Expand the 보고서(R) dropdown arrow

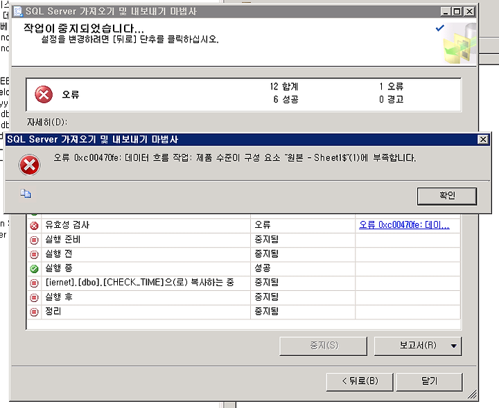tap(454, 346)
